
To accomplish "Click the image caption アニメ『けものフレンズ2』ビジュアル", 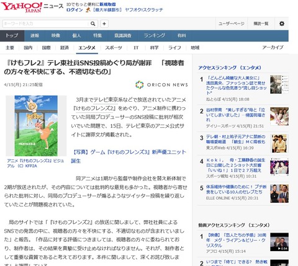I will click(35, 163).
